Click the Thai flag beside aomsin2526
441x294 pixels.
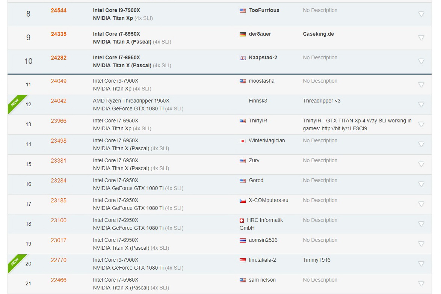[x=242, y=240]
